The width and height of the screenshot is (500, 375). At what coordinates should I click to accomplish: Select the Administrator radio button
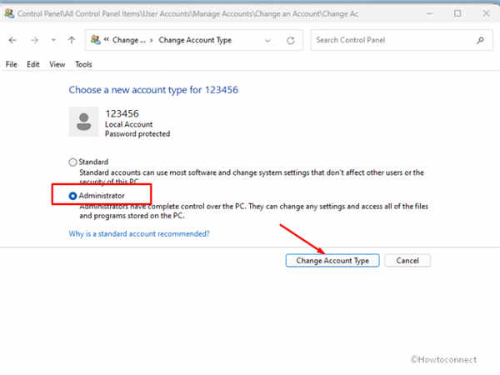point(73,196)
